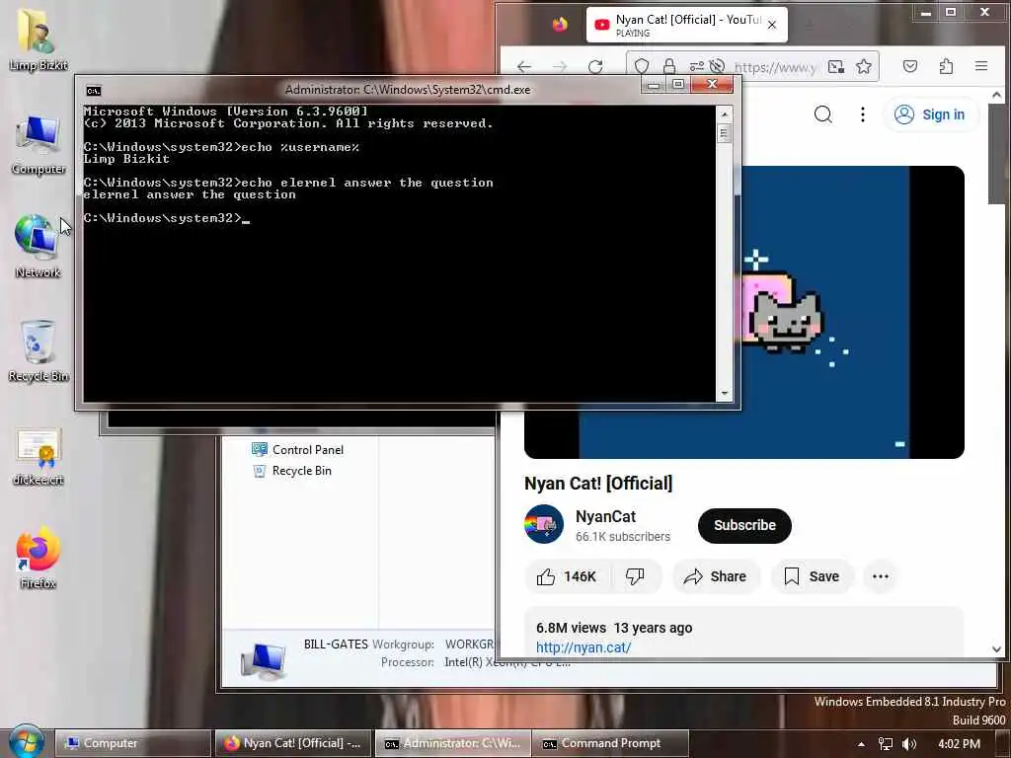Click the site padlock security icon
This screenshot has width=1011, height=758.
click(669, 66)
